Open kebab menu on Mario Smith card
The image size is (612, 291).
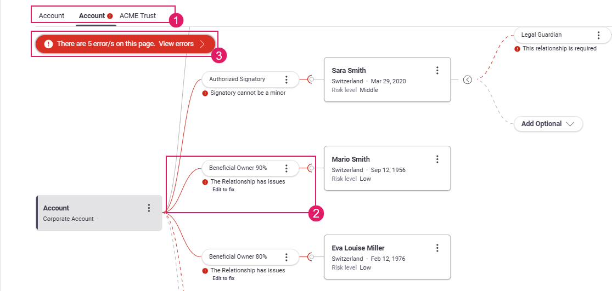point(437,159)
